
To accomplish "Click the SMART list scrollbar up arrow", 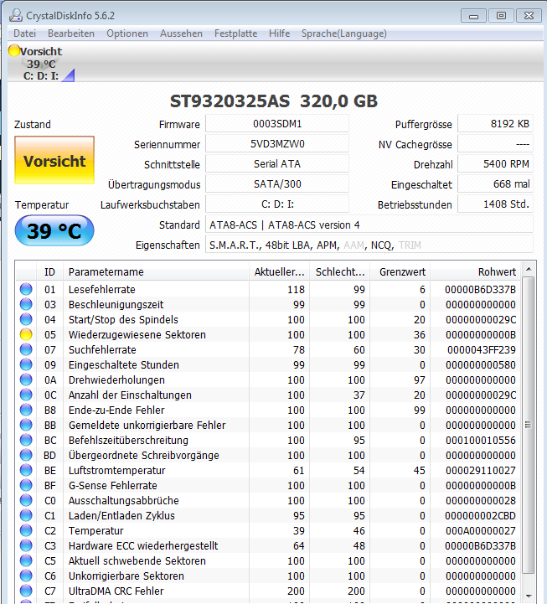I will [529, 269].
